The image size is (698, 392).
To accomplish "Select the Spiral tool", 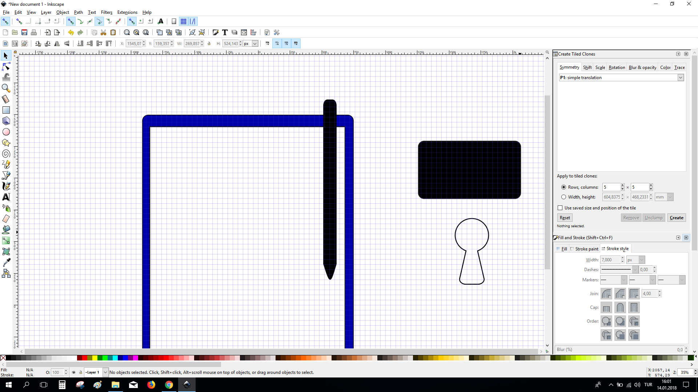I will 6,154.
